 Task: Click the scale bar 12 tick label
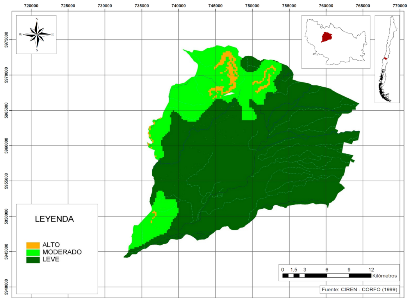(x=371, y=269)
